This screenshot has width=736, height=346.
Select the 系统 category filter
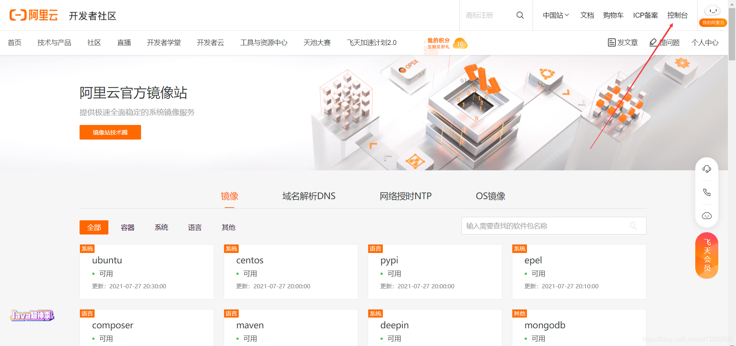161,228
